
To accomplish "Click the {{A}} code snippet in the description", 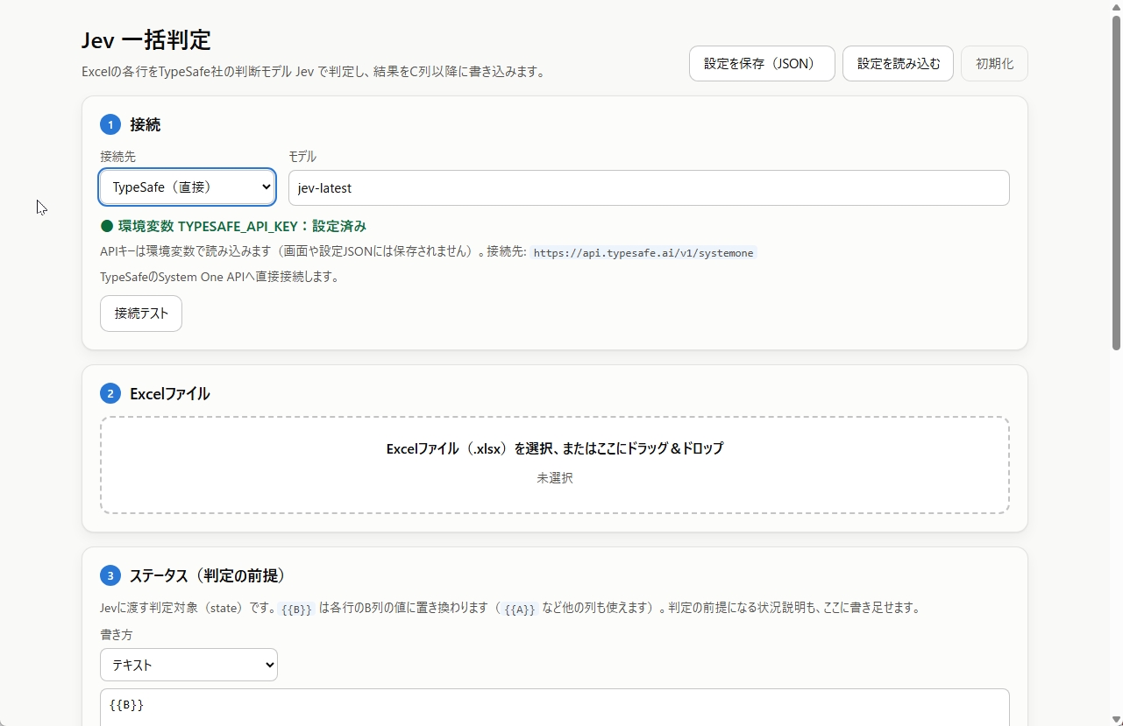I will tap(520, 609).
